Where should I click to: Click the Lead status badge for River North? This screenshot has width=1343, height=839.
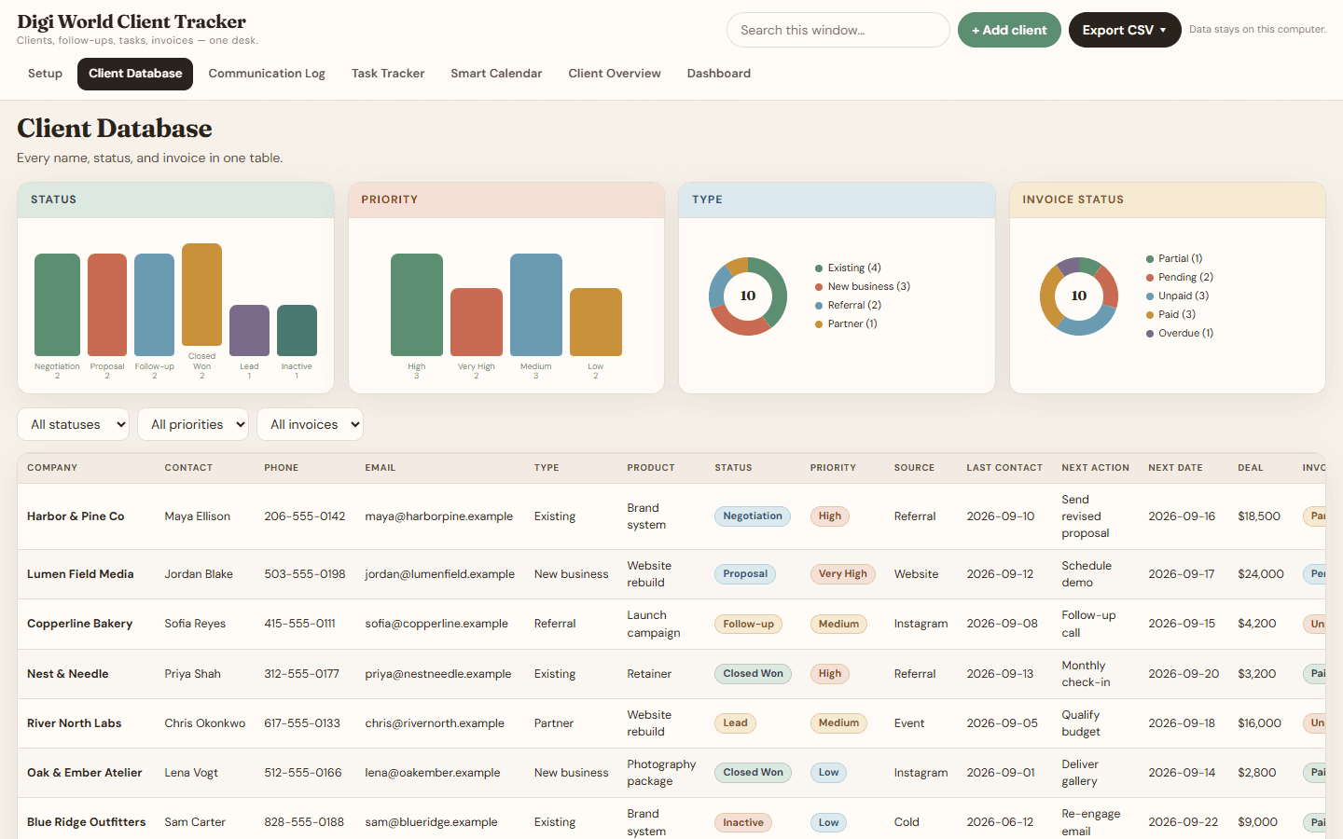[735, 723]
